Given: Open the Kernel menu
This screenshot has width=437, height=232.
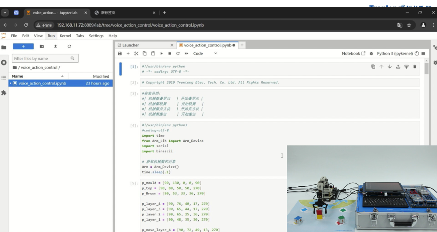Looking at the screenshot, I should tap(65, 36).
